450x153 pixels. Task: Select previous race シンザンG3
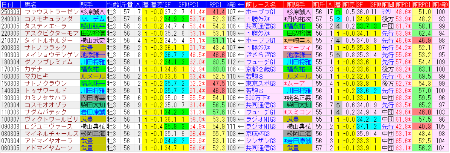(261, 141)
